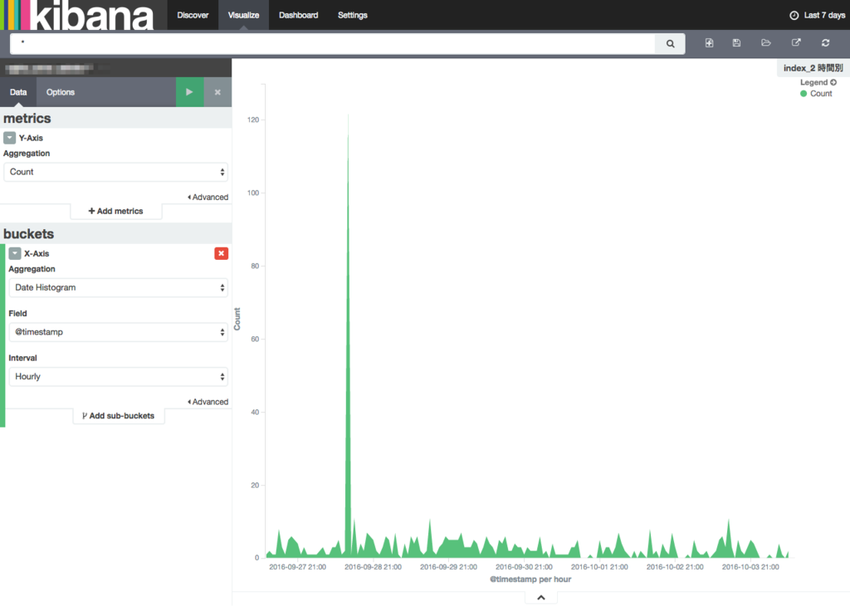Image resolution: width=850 pixels, height=606 pixels.
Task: Open the @timestamp Field dropdown
Action: tap(118, 332)
